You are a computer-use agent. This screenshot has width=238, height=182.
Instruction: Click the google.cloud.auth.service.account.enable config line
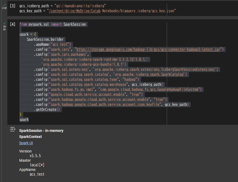(88, 95)
